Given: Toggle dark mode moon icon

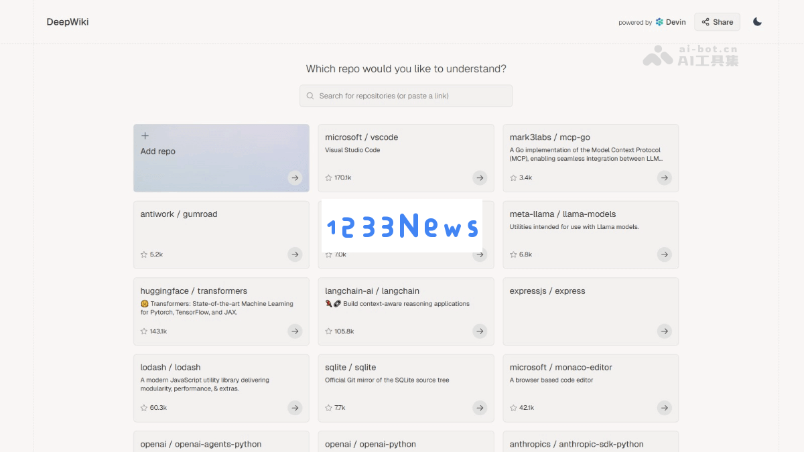Looking at the screenshot, I should [x=757, y=22].
